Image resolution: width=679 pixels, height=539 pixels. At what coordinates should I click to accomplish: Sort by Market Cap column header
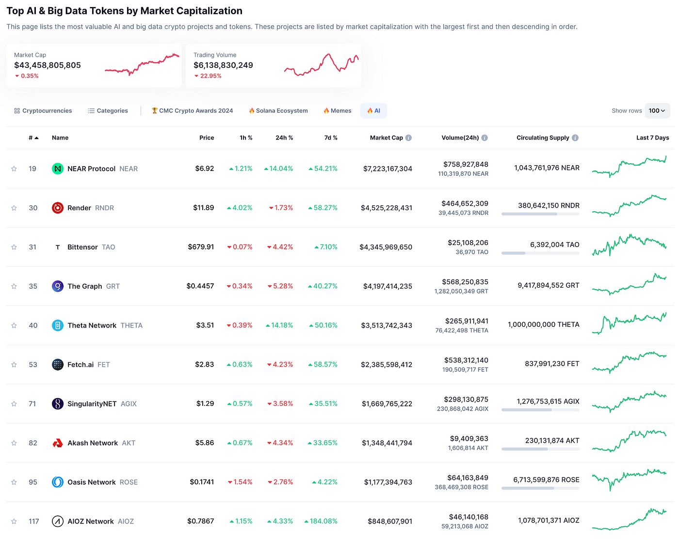(x=386, y=138)
